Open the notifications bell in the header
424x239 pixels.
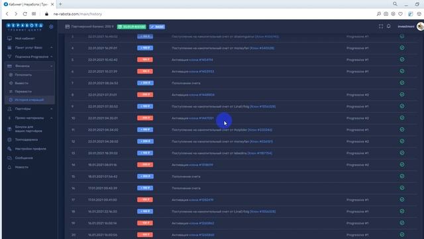click(x=389, y=27)
